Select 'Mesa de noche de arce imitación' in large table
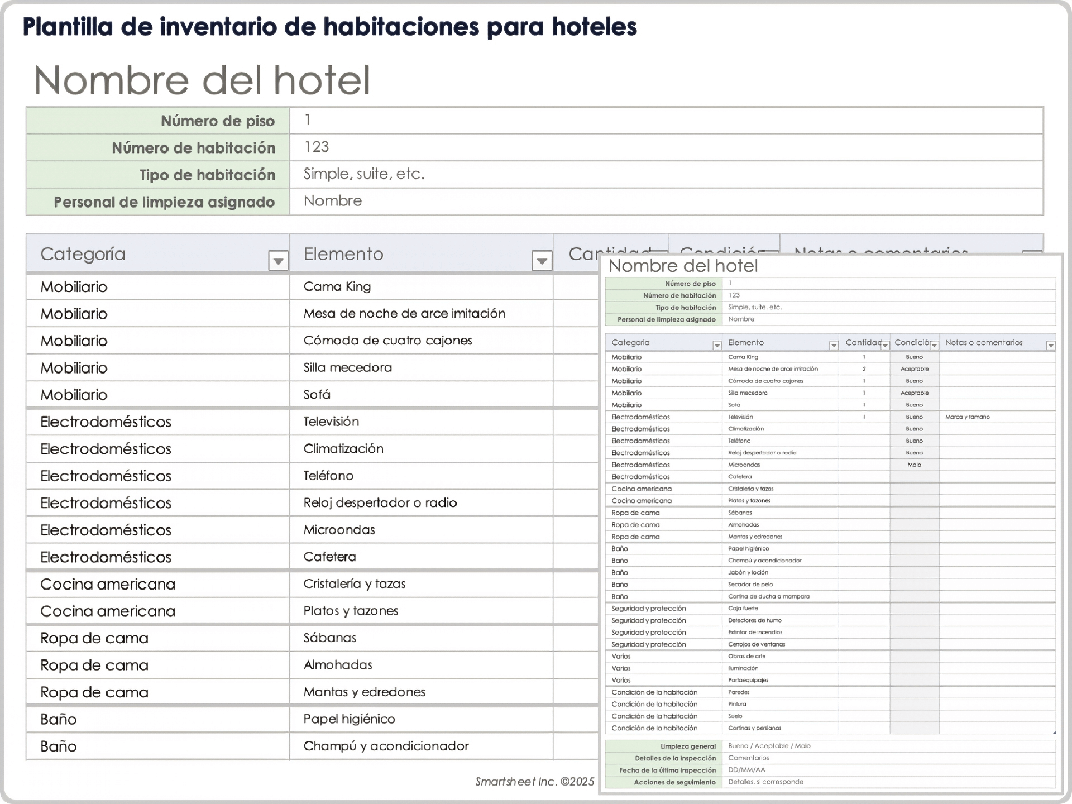The height and width of the screenshot is (804, 1072). pos(421,314)
